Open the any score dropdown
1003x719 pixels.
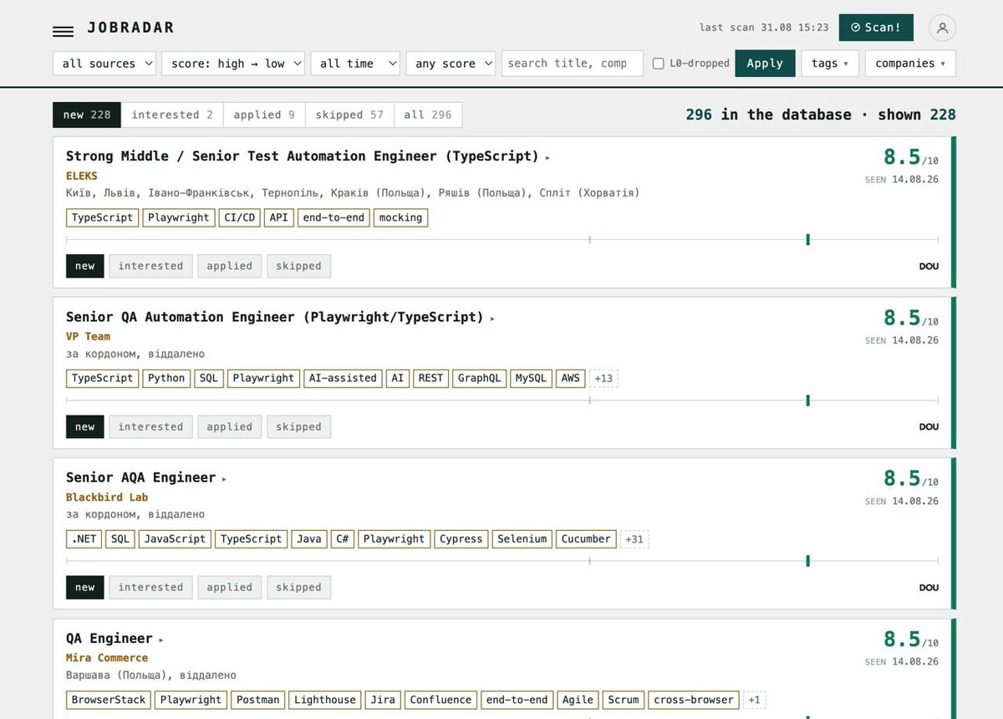coord(451,64)
